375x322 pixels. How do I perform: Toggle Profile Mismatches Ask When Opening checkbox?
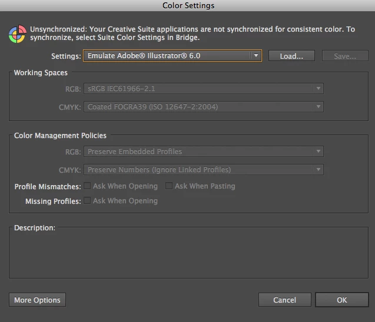[x=87, y=186]
